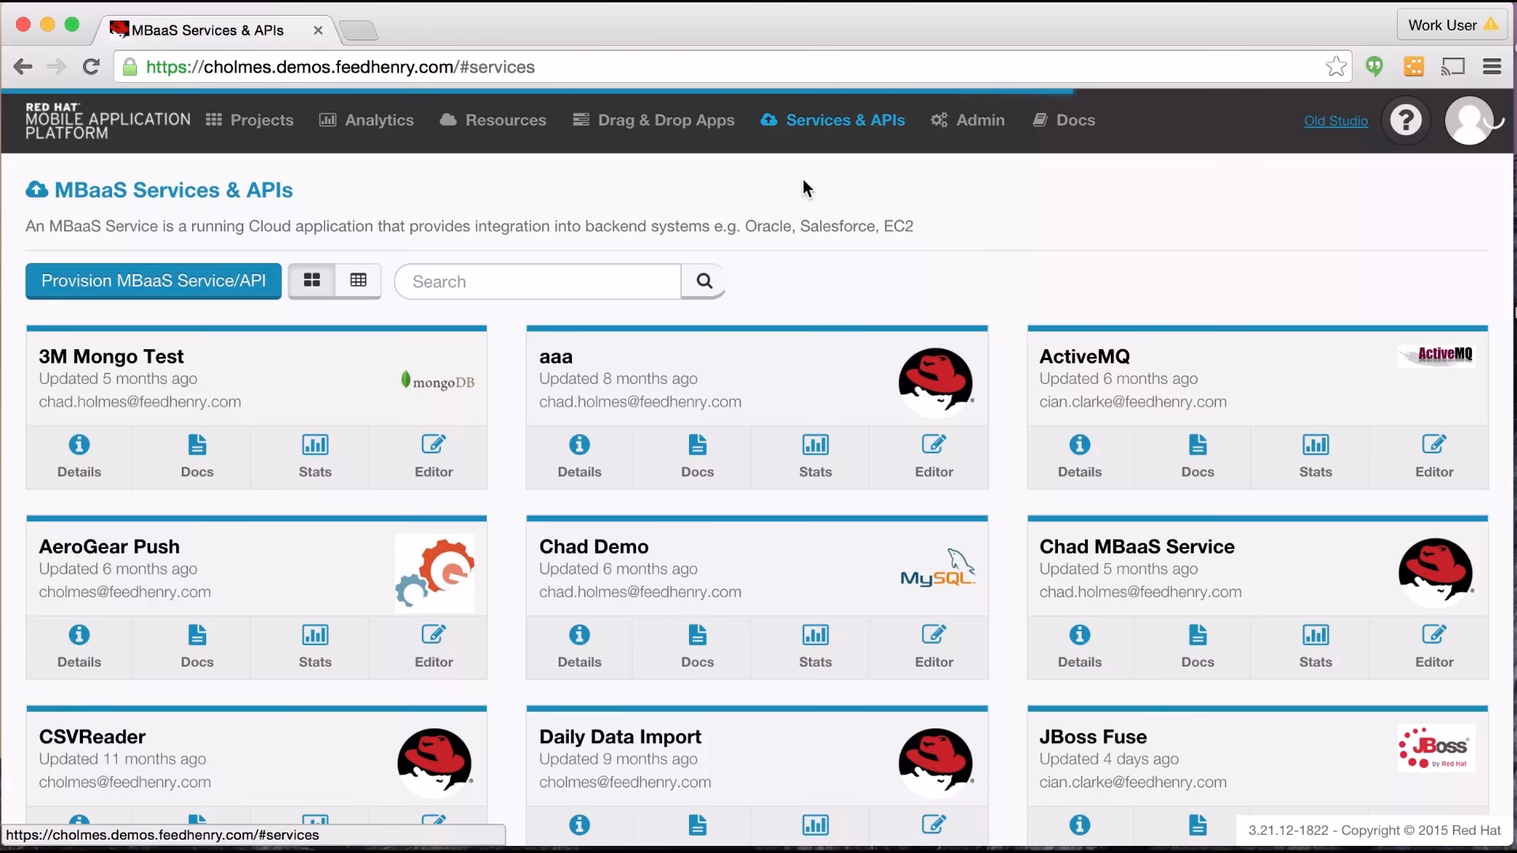The image size is (1517, 853).
Task: Open Docs for JBoss Fuse
Action: click(x=1198, y=825)
